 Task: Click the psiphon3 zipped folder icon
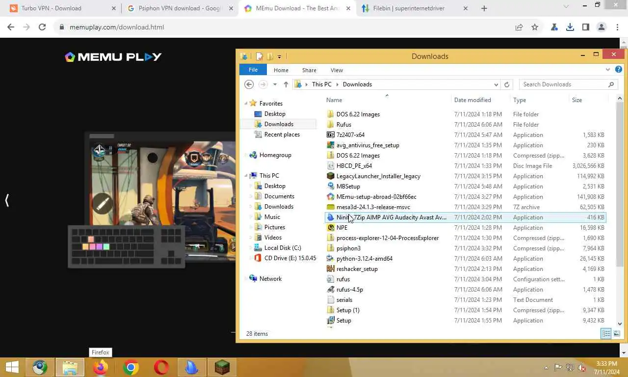tap(331, 248)
